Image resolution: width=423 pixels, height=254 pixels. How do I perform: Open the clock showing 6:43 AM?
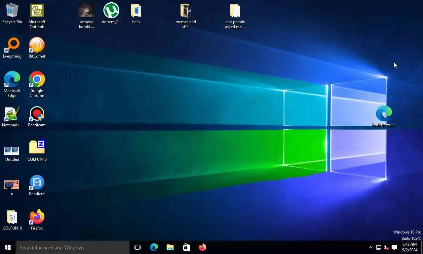tap(409, 247)
